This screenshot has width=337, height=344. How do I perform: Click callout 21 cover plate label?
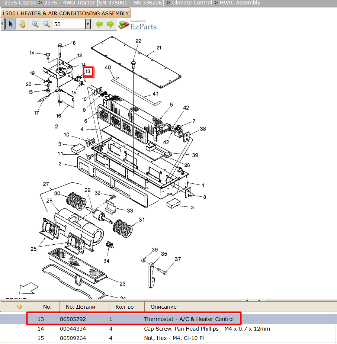tap(159, 48)
